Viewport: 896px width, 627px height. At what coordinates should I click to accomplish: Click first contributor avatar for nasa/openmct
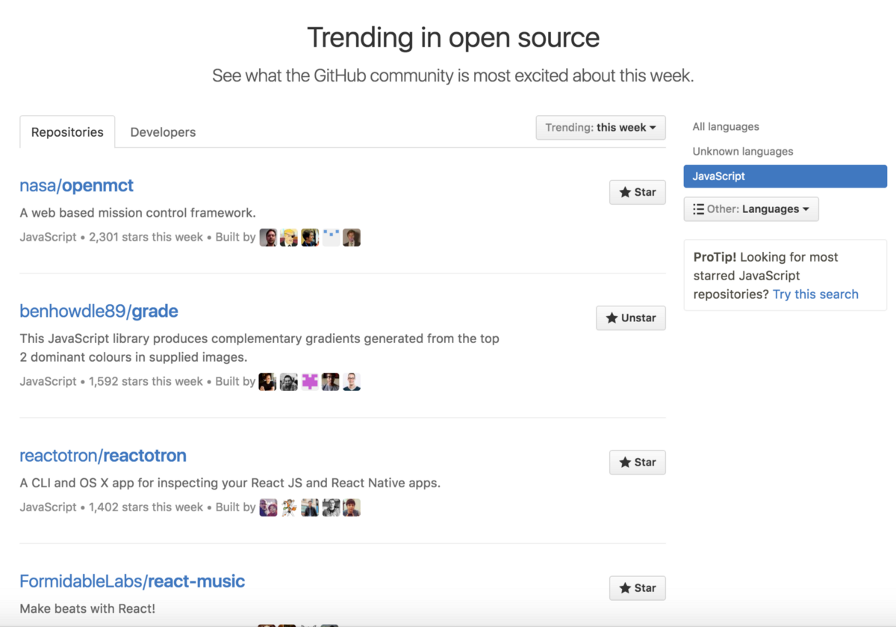(268, 238)
